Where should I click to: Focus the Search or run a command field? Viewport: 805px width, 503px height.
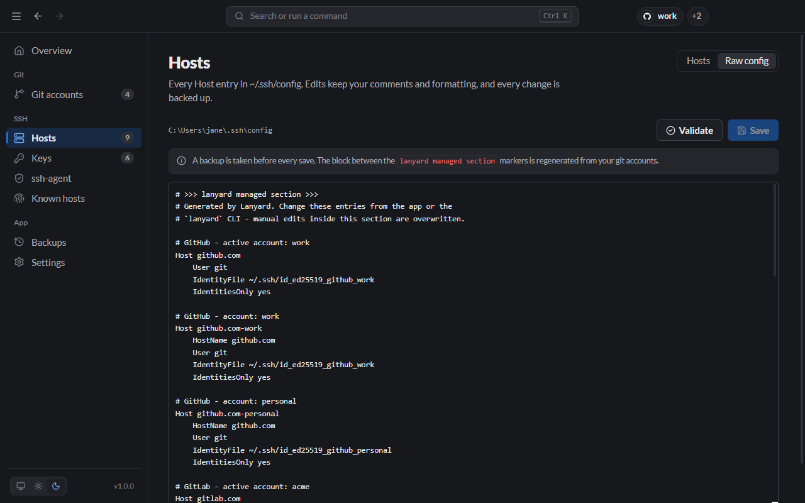pos(402,16)
